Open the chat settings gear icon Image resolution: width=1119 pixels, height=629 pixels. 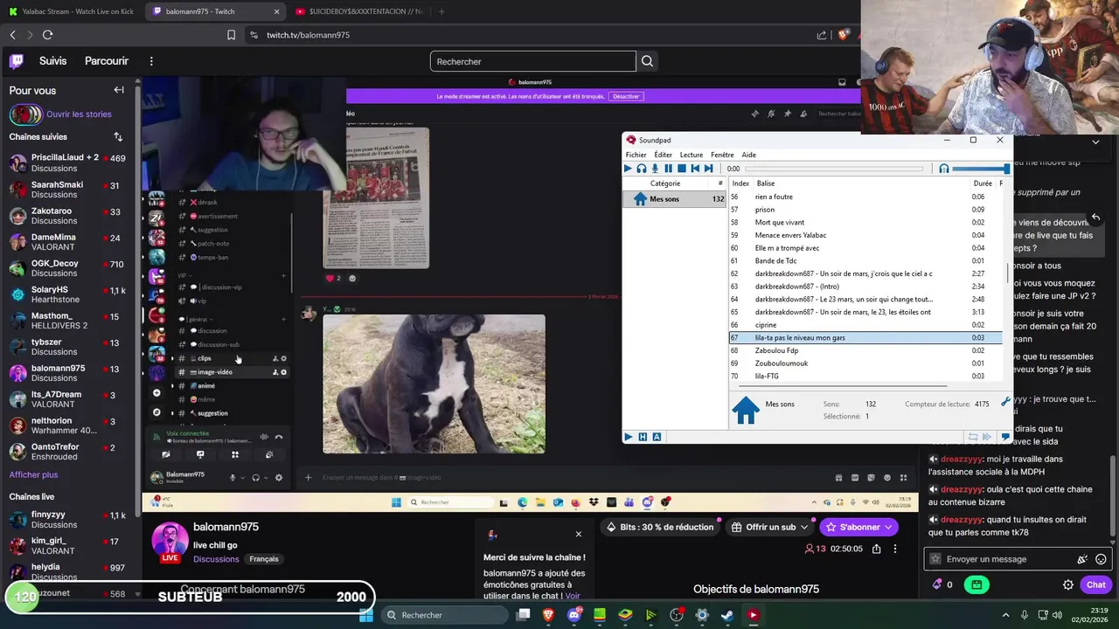(x=1068, y=584)
